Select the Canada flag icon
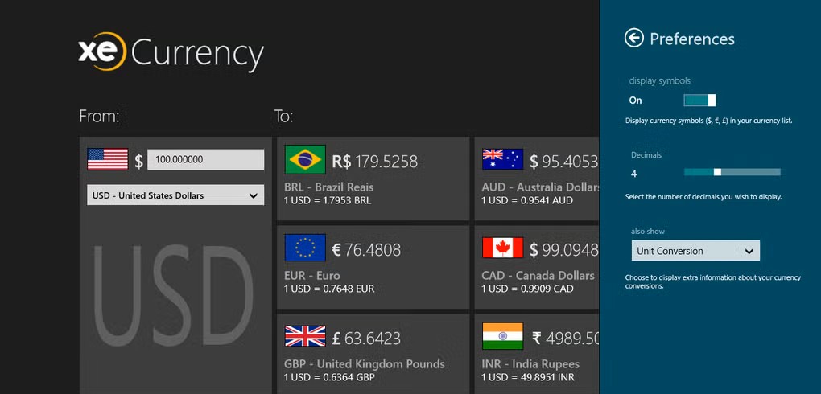821x394 pixels. point(502,248)
